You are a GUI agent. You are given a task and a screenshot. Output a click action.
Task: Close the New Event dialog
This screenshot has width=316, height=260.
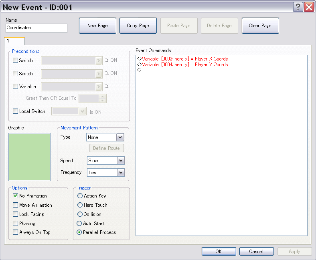pyautogui.click(x=308, y=7)
